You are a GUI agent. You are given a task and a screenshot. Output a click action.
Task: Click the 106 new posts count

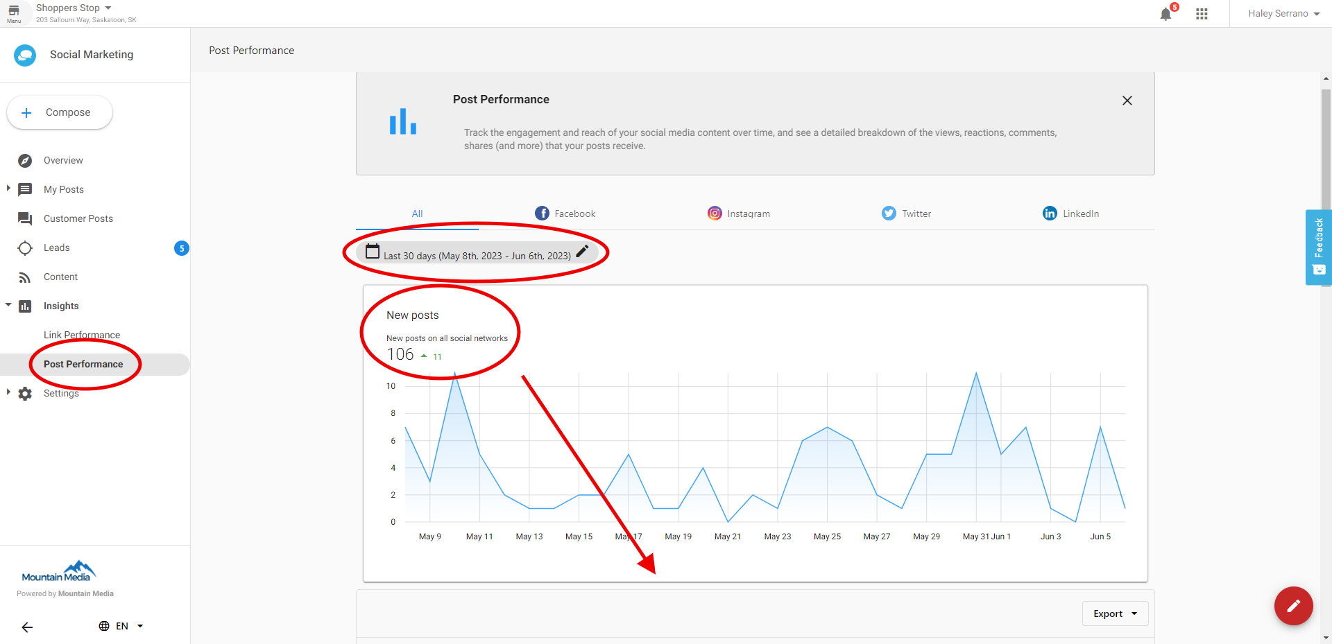click(400, 355)
